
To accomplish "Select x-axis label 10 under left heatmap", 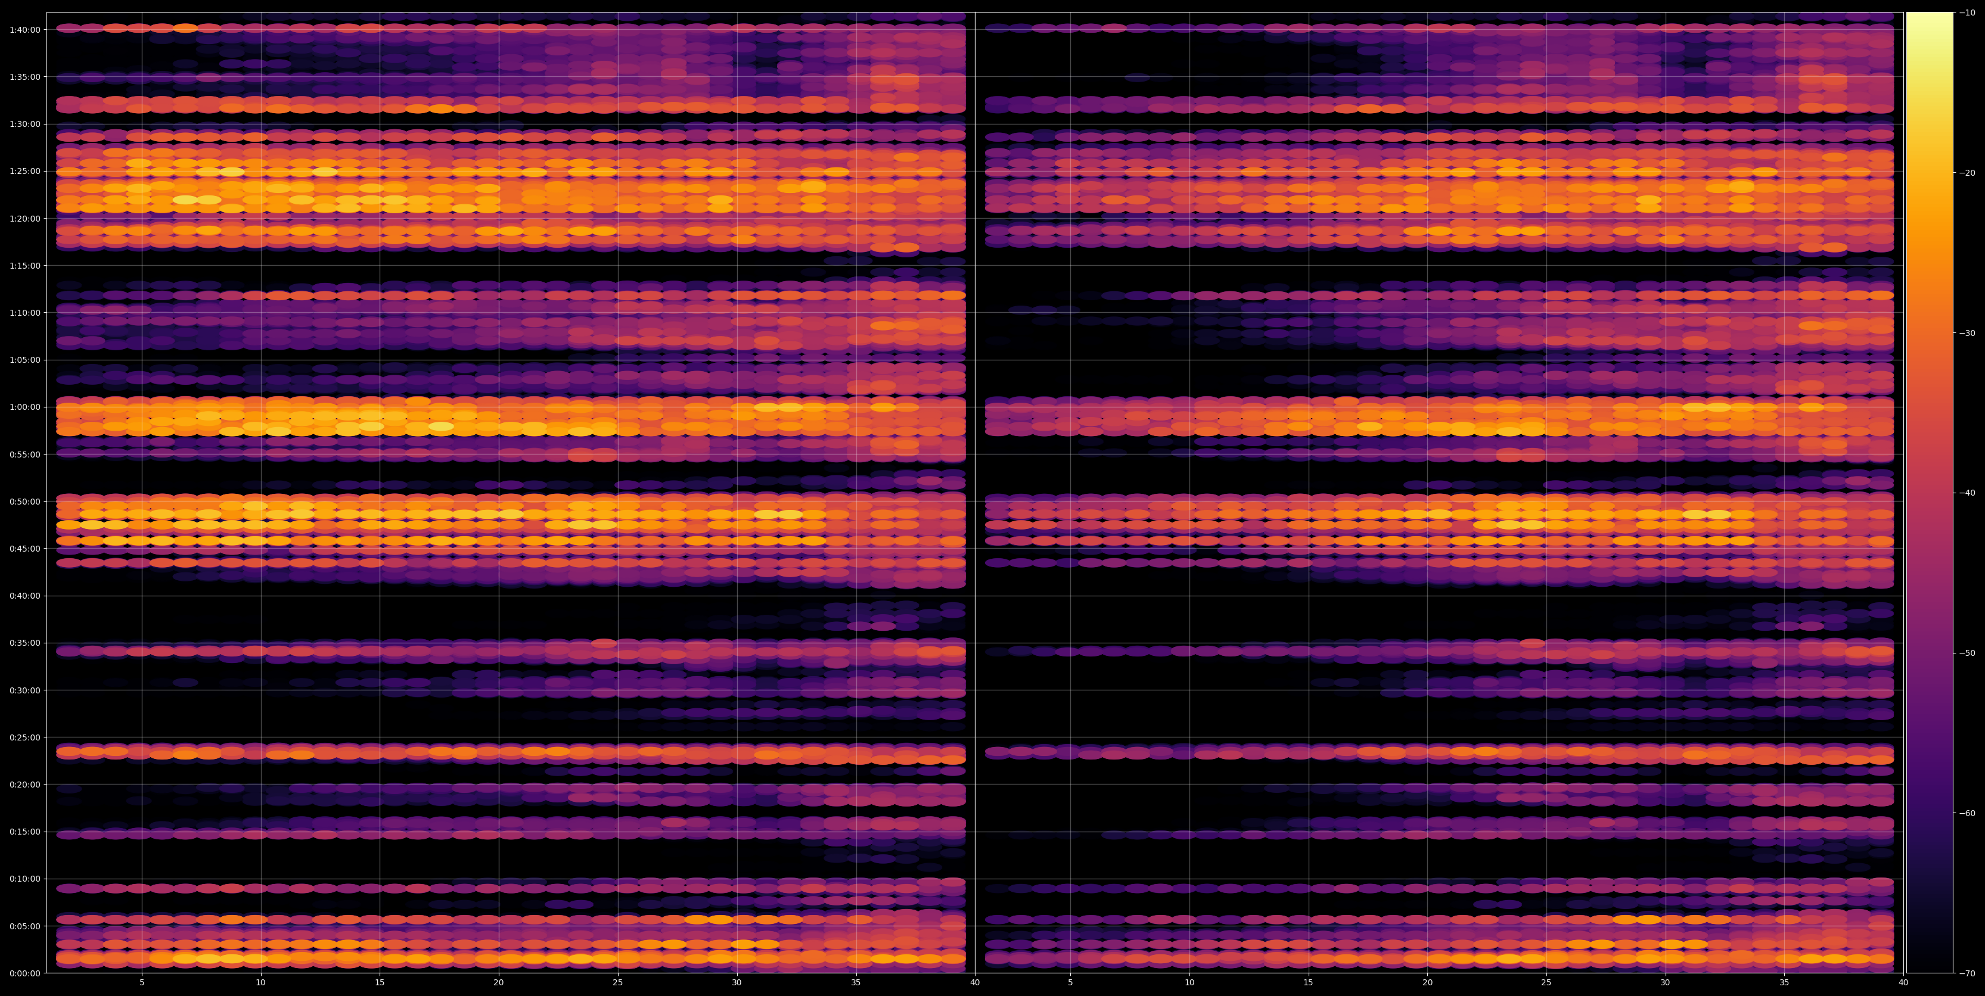I will click(x=260, y=983).
